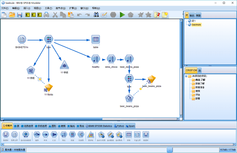This screenshot has height=153, width=237.
Task: Open the 数据准备 folder in CRISP-DM tree
Action: 200,87
